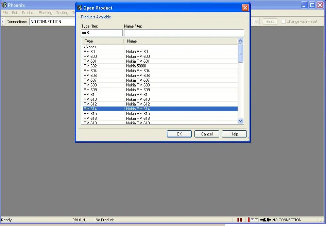Click the disconnected plug icon in status bar
326x226 pixels.
[x=266, y=220]
